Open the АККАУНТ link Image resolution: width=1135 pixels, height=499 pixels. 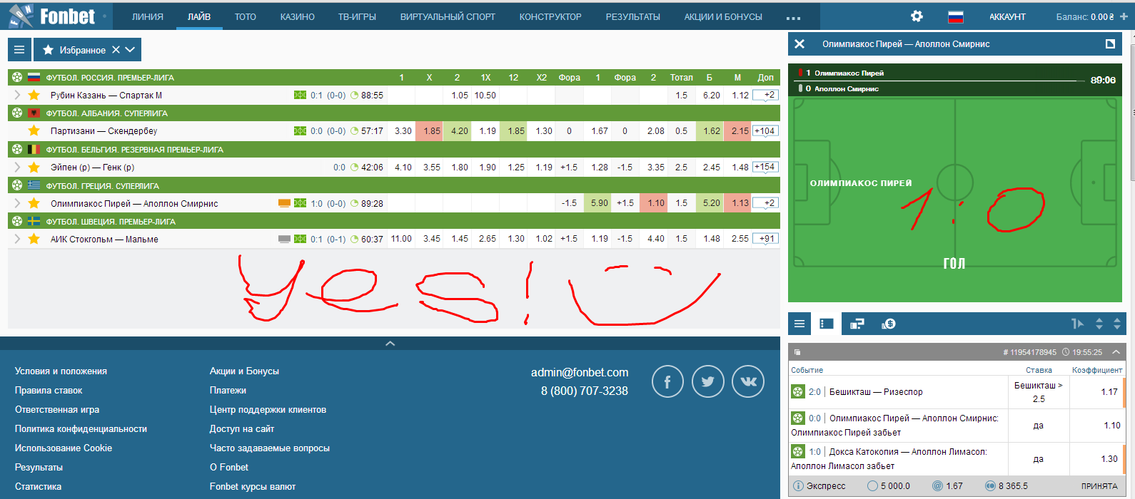pyautogui.click(x=1007, y=16)
